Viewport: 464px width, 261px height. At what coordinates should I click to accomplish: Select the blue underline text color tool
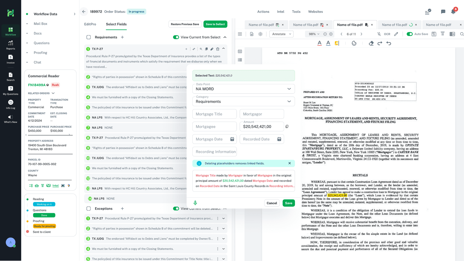point(328,43)
